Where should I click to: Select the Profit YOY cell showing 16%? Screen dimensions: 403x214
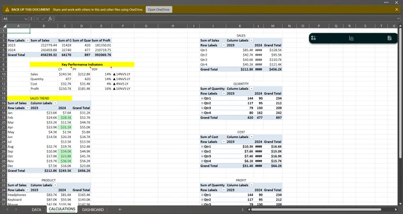point(101,89)
